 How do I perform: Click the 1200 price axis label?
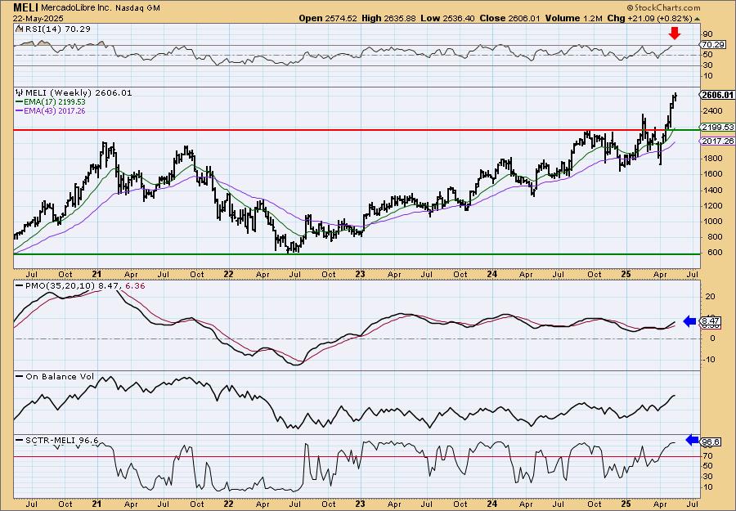point(712,205)
